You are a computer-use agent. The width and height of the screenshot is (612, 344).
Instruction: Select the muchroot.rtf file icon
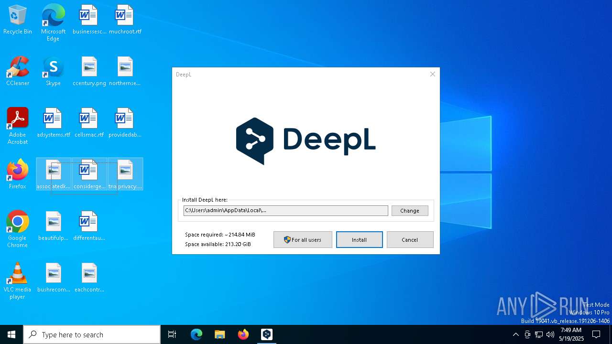[125, 20]
